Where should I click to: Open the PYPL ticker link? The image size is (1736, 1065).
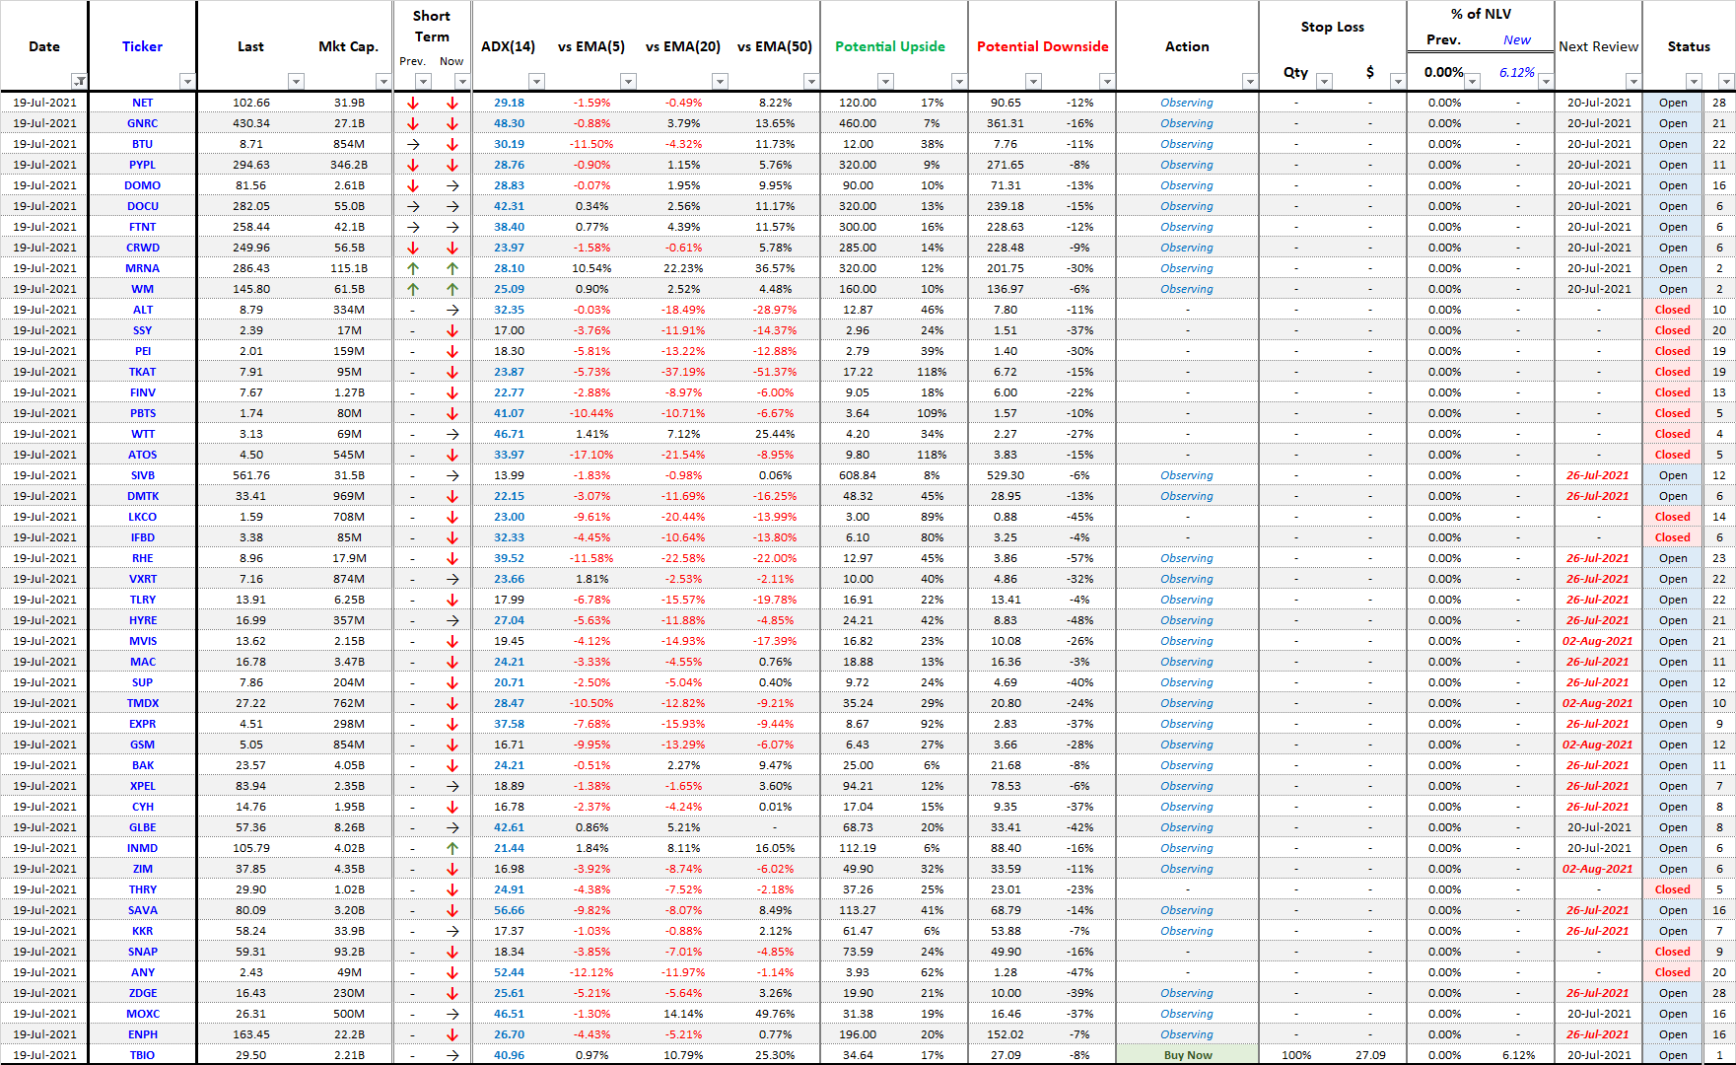point(143,165)
